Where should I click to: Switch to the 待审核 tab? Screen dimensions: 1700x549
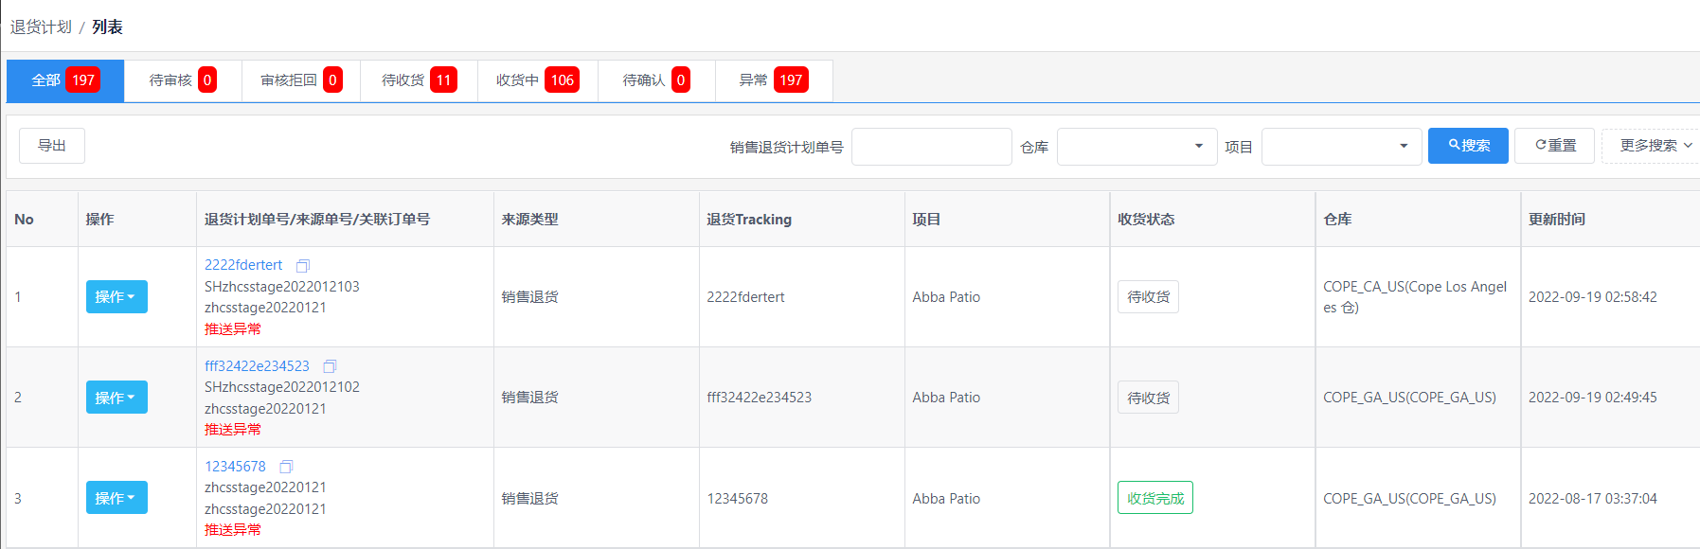[183, 80]
